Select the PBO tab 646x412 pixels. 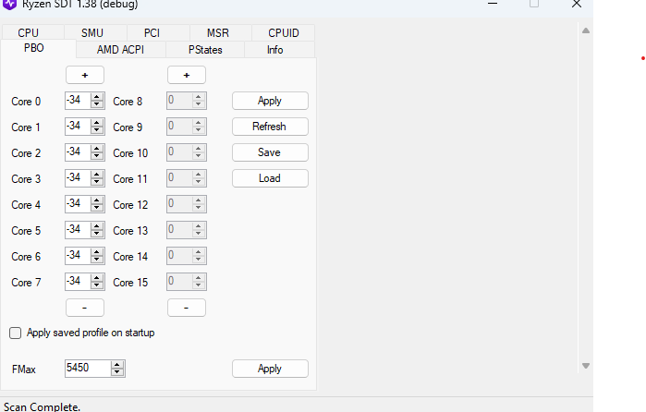(x=38, y=48)
